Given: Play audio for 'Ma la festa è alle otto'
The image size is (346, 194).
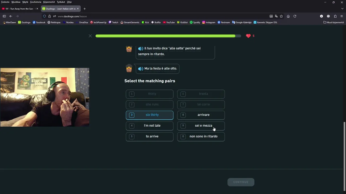Looking at the screenshot, I should [141, 69].
